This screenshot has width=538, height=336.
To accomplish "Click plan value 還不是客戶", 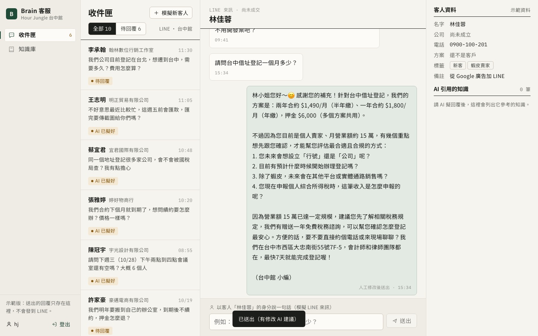I will point(463,55).
